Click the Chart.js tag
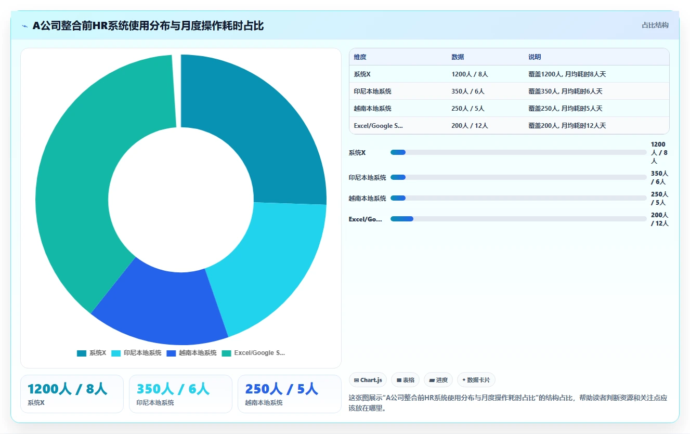This screenshot has width=690, height=434. pyautogui.click(x=368, y=380)
